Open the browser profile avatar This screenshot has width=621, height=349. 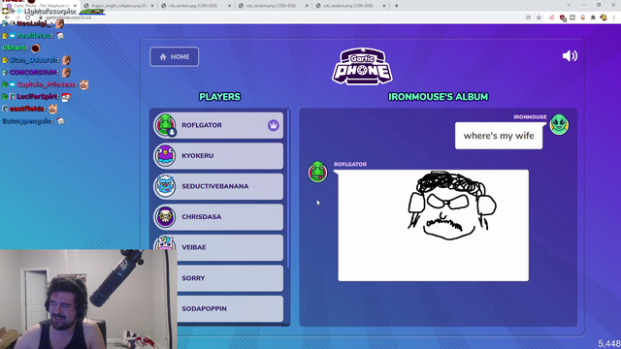(x=604, y=17)
